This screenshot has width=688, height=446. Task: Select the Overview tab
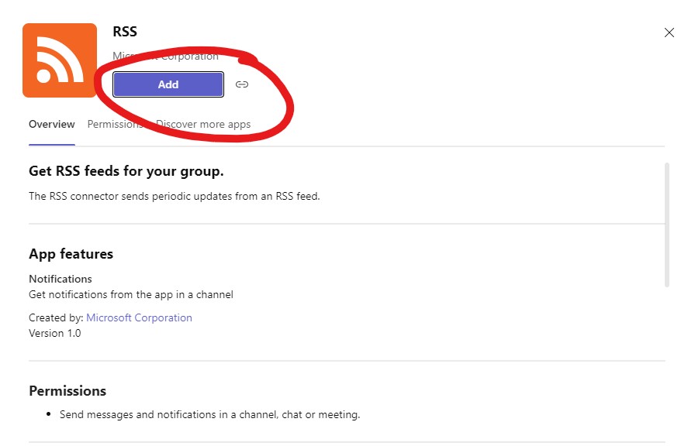[x=51, y=124]
